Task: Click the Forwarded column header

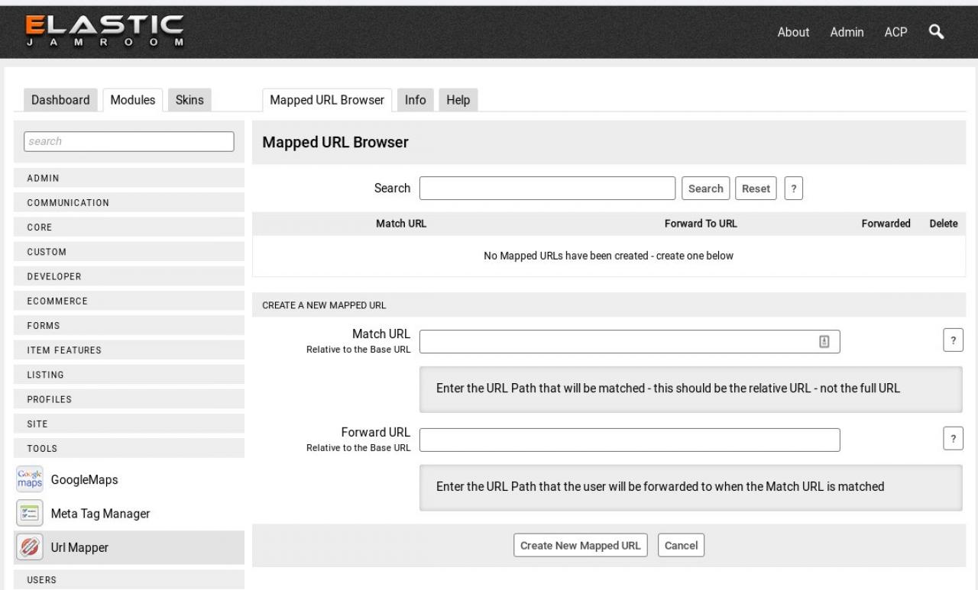Action: 886,224
